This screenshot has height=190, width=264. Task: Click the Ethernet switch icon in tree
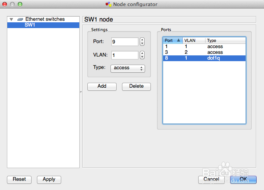20,19
